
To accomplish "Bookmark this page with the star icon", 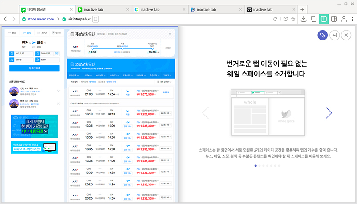I will (x=293, y=19).
